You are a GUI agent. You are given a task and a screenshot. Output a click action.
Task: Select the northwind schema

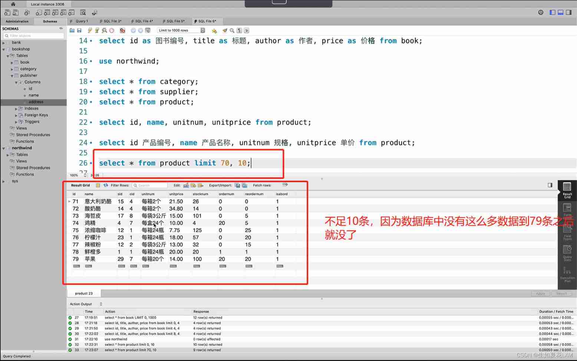pyautogui.click(x=22, y=148)
